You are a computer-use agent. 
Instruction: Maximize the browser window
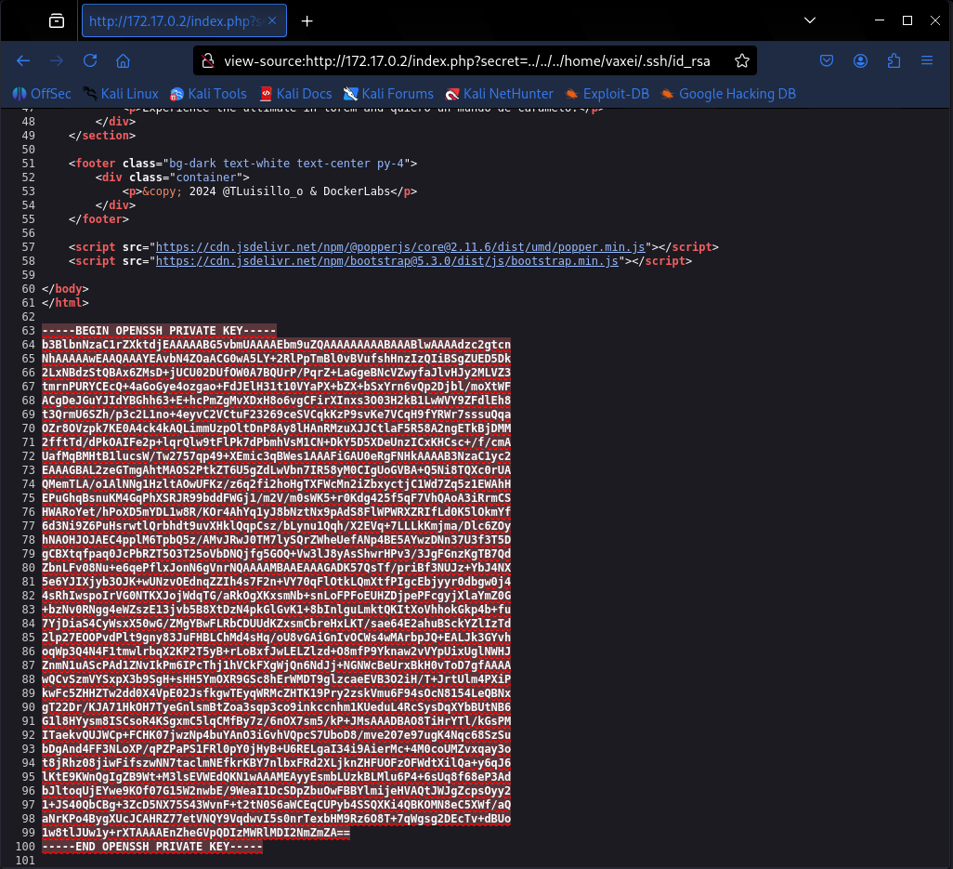907,20
